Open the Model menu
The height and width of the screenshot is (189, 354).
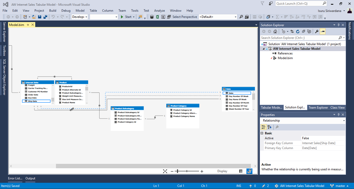(80, 11)
